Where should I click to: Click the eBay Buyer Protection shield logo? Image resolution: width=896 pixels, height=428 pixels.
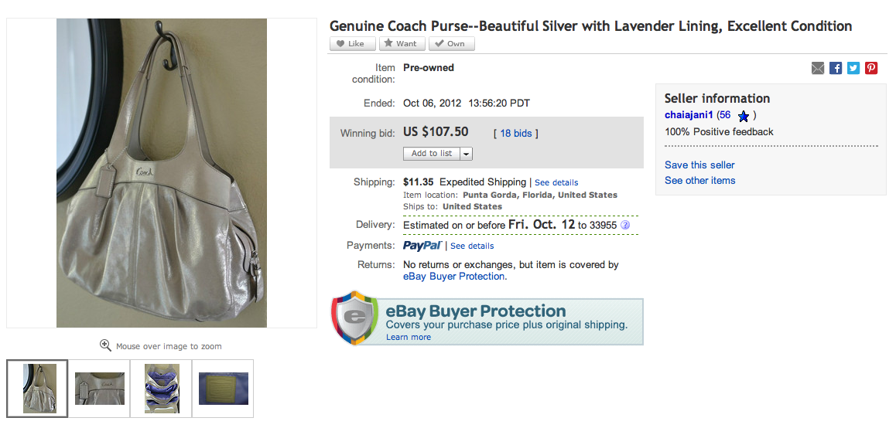(354, 318)
